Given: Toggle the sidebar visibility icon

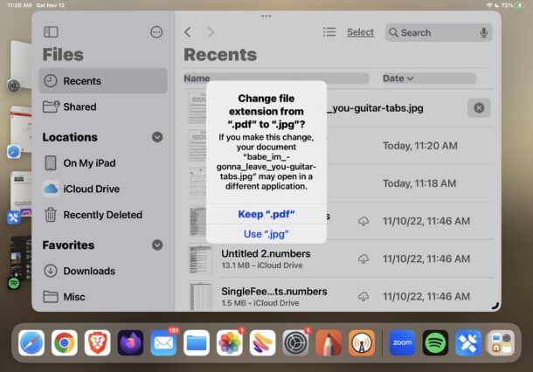Looking at the screenshot, I should click(x=51, y=32).
